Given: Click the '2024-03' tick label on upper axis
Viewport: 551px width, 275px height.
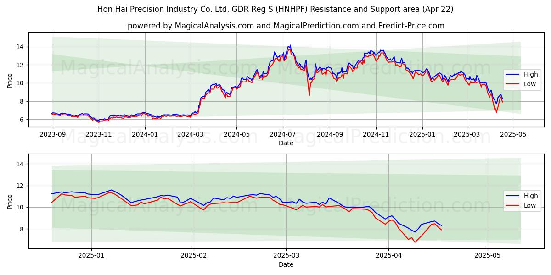Looking at the screenshot, I should [x=191, y=134].
